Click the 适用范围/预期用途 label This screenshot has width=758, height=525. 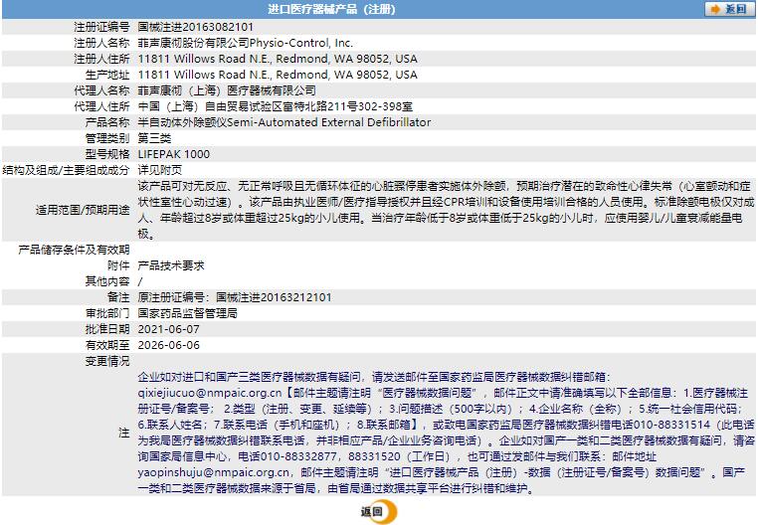click(83, 210)
